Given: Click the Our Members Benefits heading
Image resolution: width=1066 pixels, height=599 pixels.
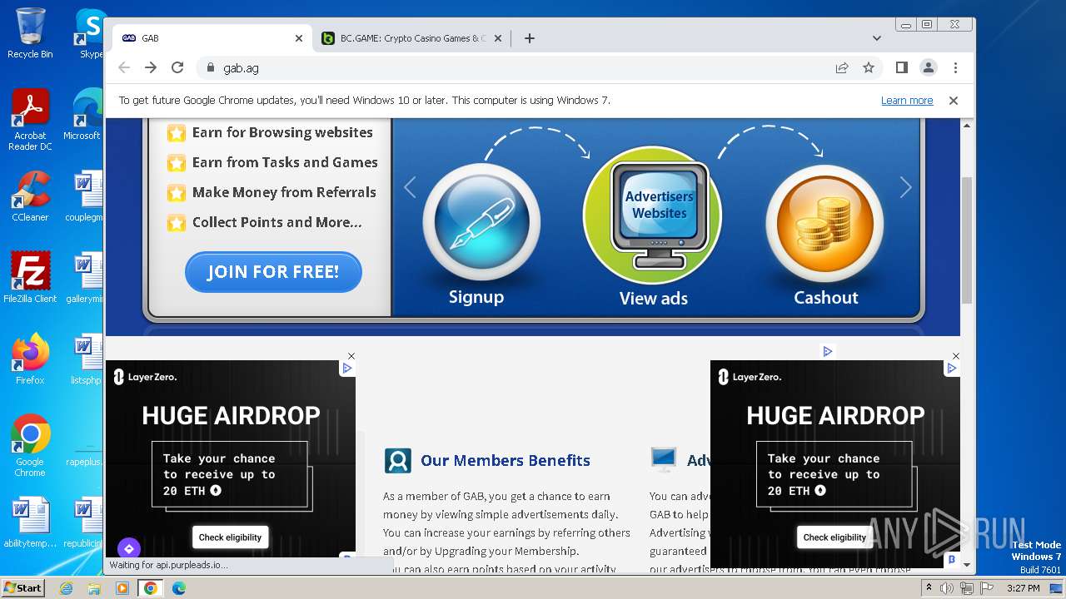Looking at the screenshot, I should [505, 460].
